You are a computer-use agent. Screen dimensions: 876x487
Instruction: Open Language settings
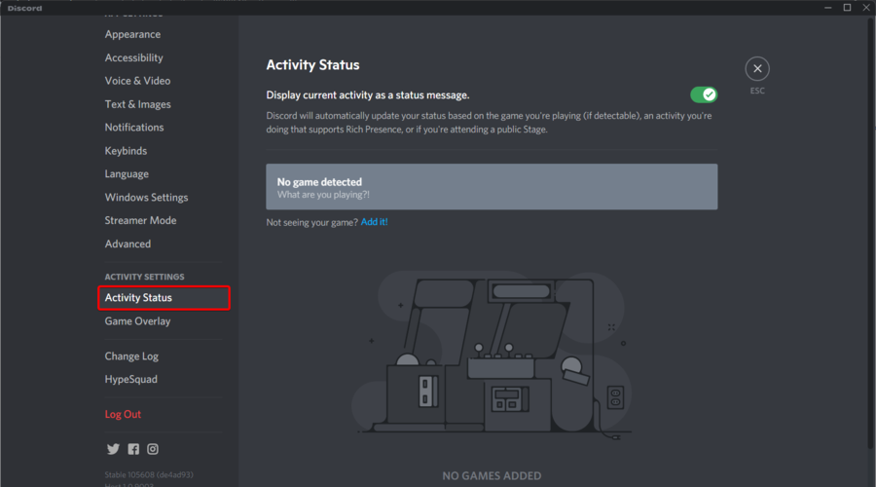pyautogui.click(x=127, y=174)
